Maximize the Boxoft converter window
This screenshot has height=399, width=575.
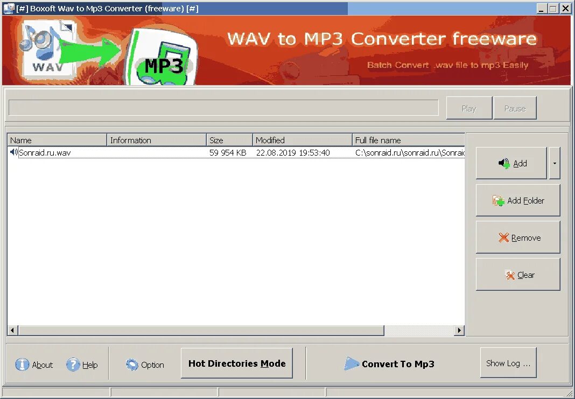553,9
